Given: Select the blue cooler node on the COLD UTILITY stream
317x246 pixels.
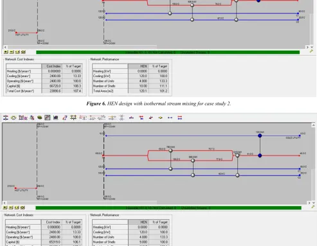Looking at the screenshot, I should 260,136.
